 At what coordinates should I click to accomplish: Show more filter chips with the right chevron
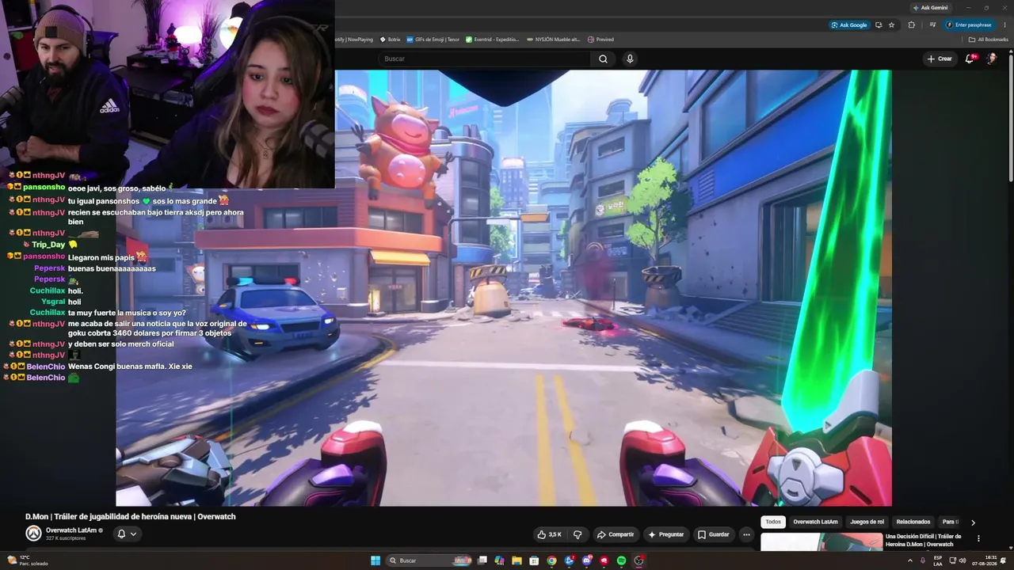click(973, 522)
